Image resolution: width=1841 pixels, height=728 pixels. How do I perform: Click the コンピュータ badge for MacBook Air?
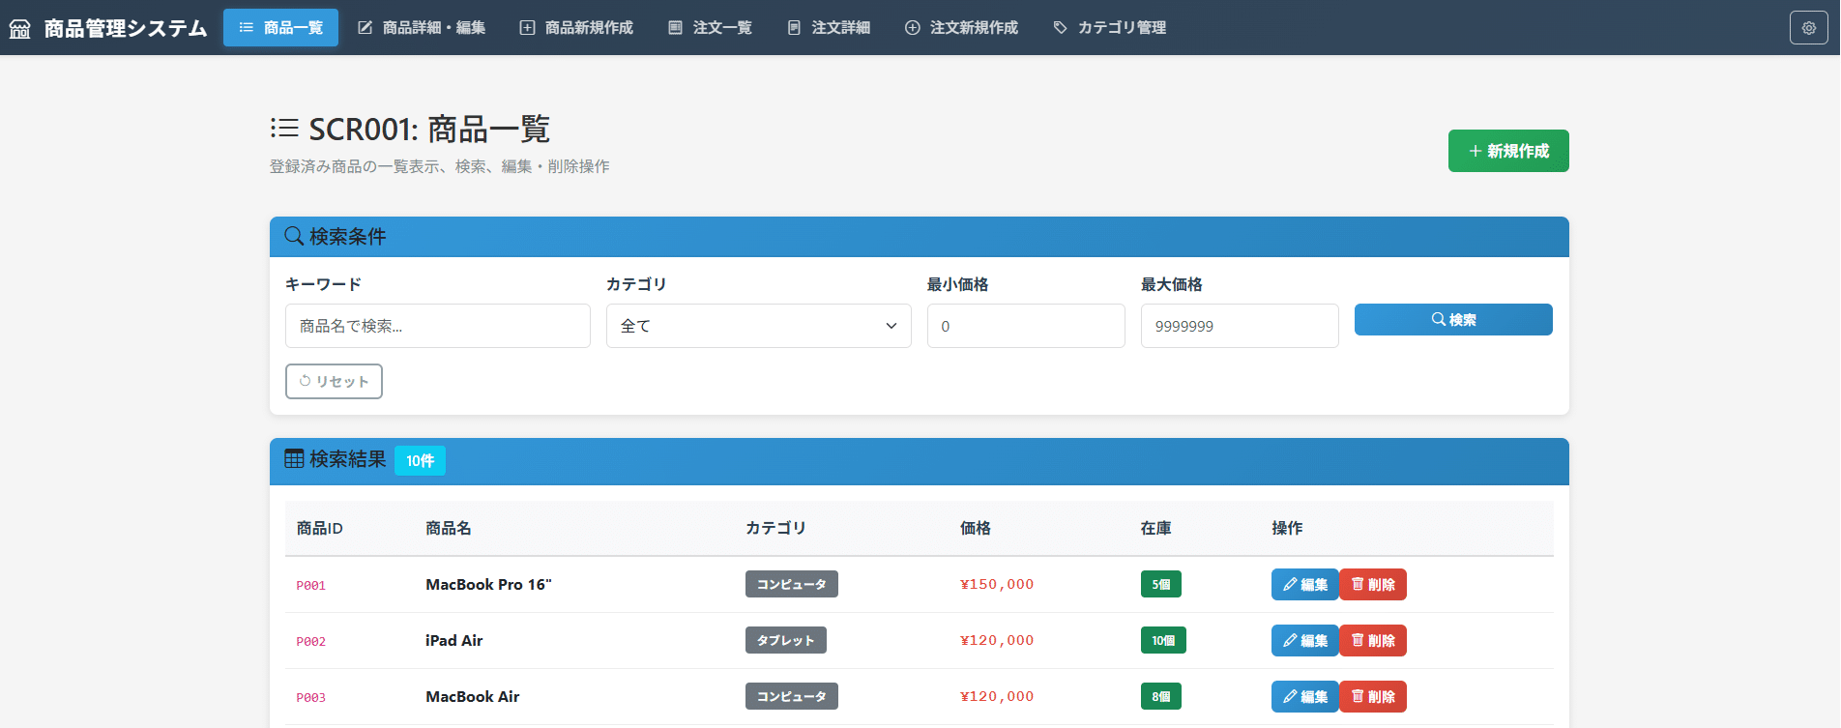click(791, 697)
